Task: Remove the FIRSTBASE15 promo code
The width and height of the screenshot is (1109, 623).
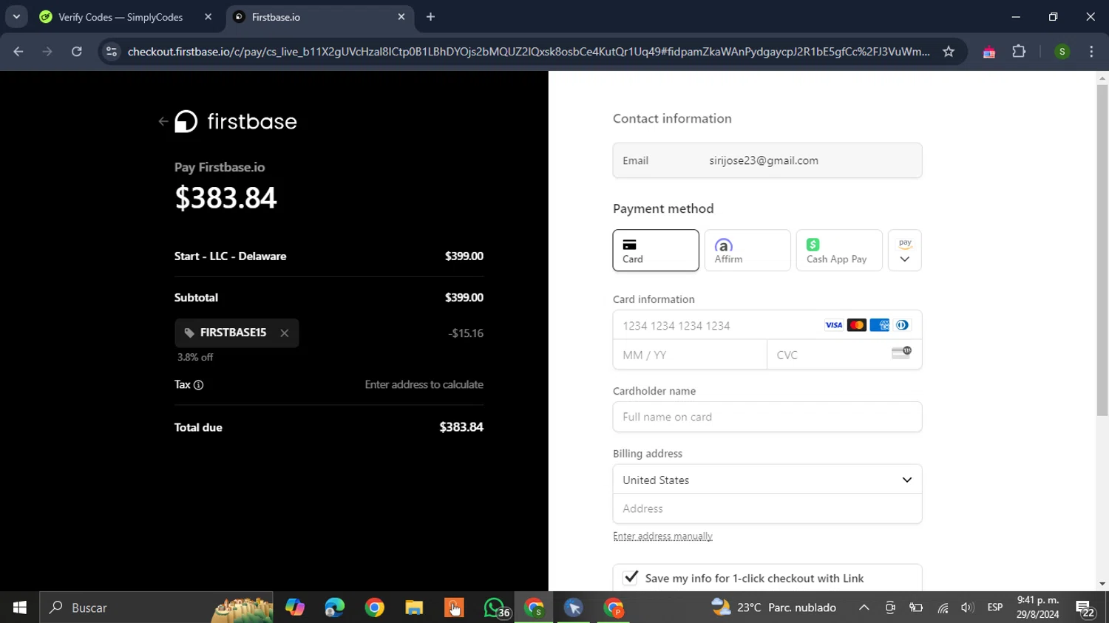Action: tap(285, 333)
